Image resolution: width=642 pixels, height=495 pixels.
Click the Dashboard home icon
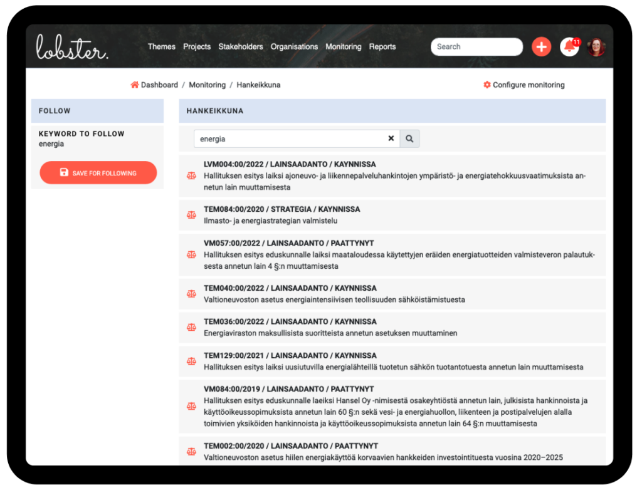135,85
